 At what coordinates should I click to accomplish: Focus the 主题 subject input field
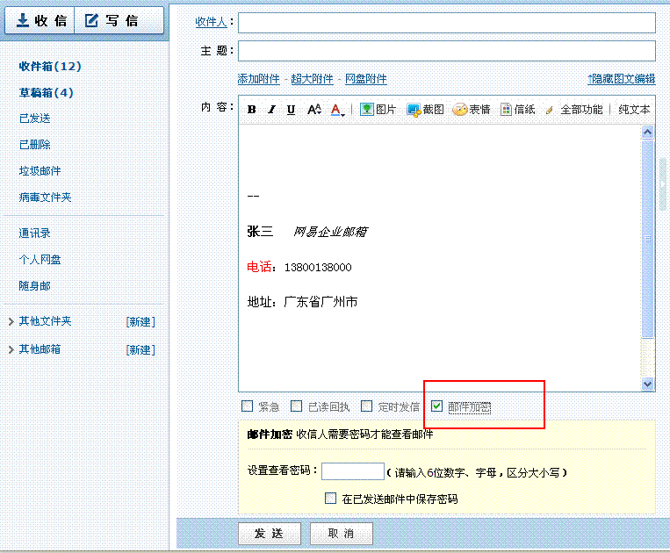(x=447, y=51)
